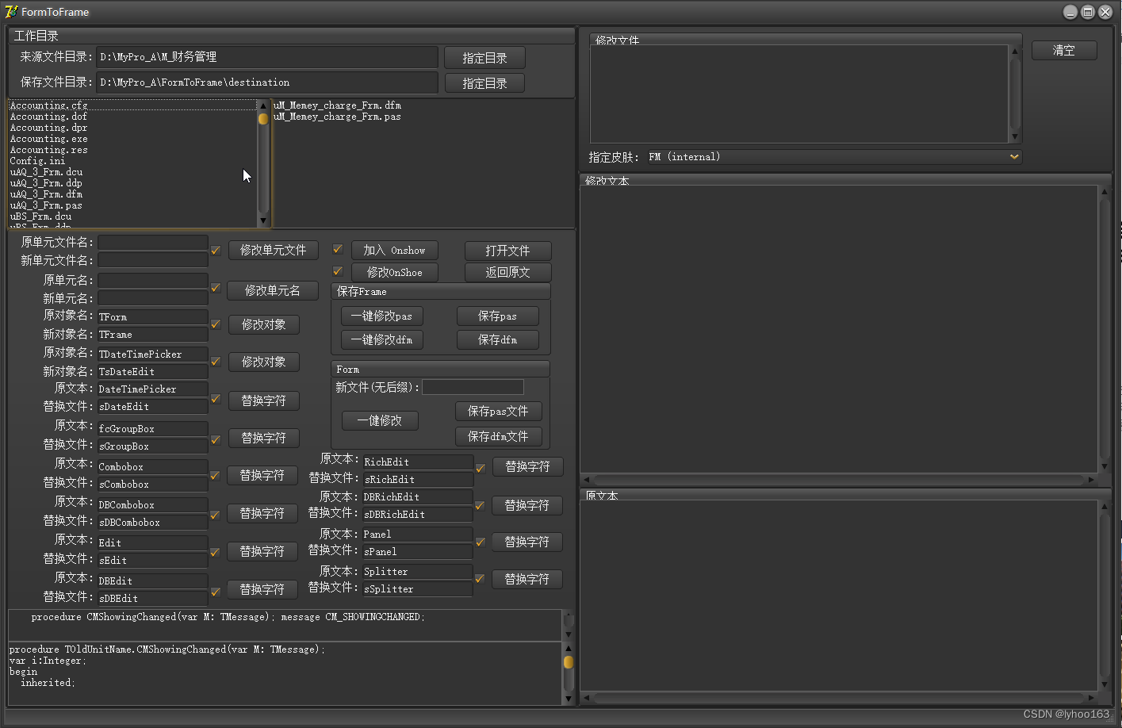Click the right arrow of the 修改文本 horizontal scrollbar
The width and height of the screenshot is (1122, 728).
[1092, 480]
